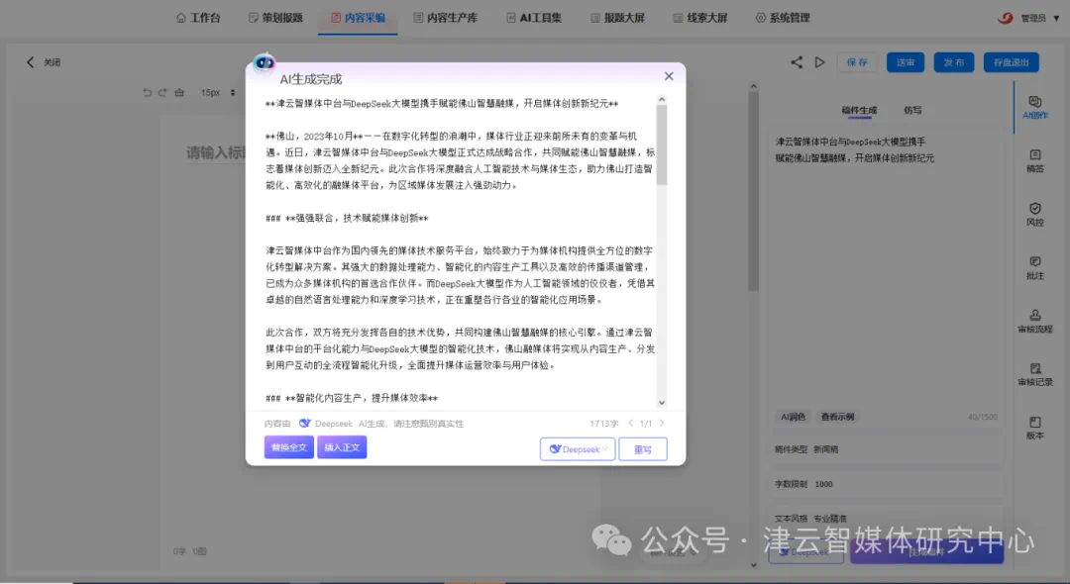This screenshot has width=1070, height=584.
Task: Click 插入正文 to insert into body
Action: [342, 447]
